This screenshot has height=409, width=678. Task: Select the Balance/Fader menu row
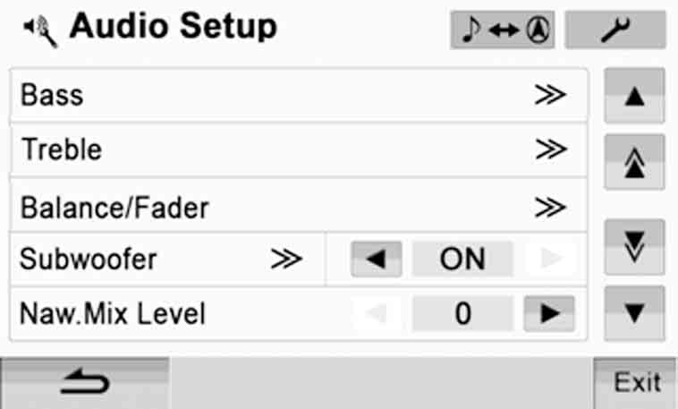299,206
